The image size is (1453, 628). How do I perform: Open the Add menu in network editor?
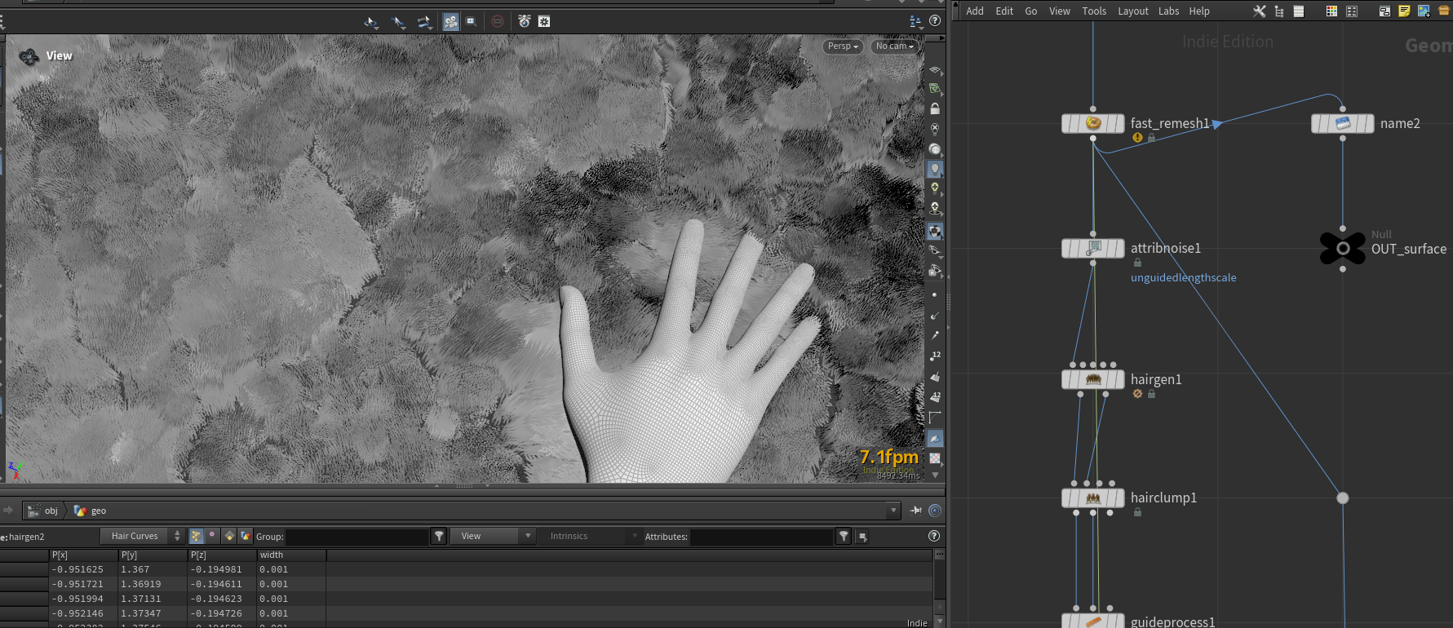pos(975,11)
